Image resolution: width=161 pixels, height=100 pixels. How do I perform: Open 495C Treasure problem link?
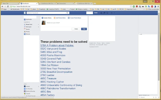[x=48, y=78]
